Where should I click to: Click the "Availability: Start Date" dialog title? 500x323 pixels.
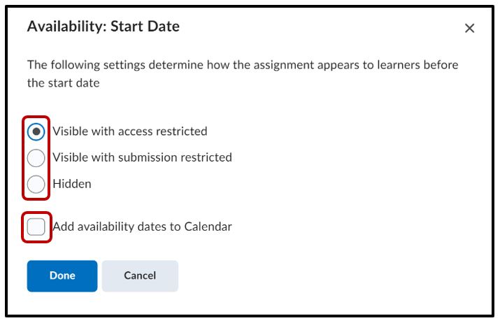pos(103,27)
